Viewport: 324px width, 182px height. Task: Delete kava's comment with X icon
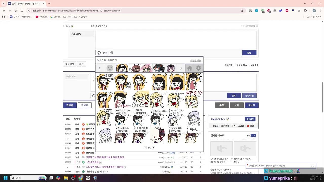point(257,26)
